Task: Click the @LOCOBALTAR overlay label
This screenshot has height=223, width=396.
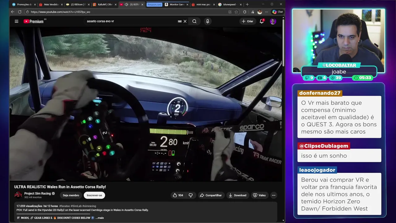Action: [x=339, y=65]
